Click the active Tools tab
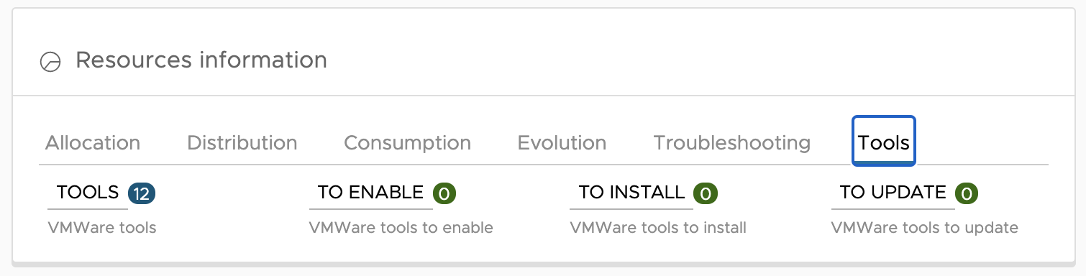 point(883,142)
